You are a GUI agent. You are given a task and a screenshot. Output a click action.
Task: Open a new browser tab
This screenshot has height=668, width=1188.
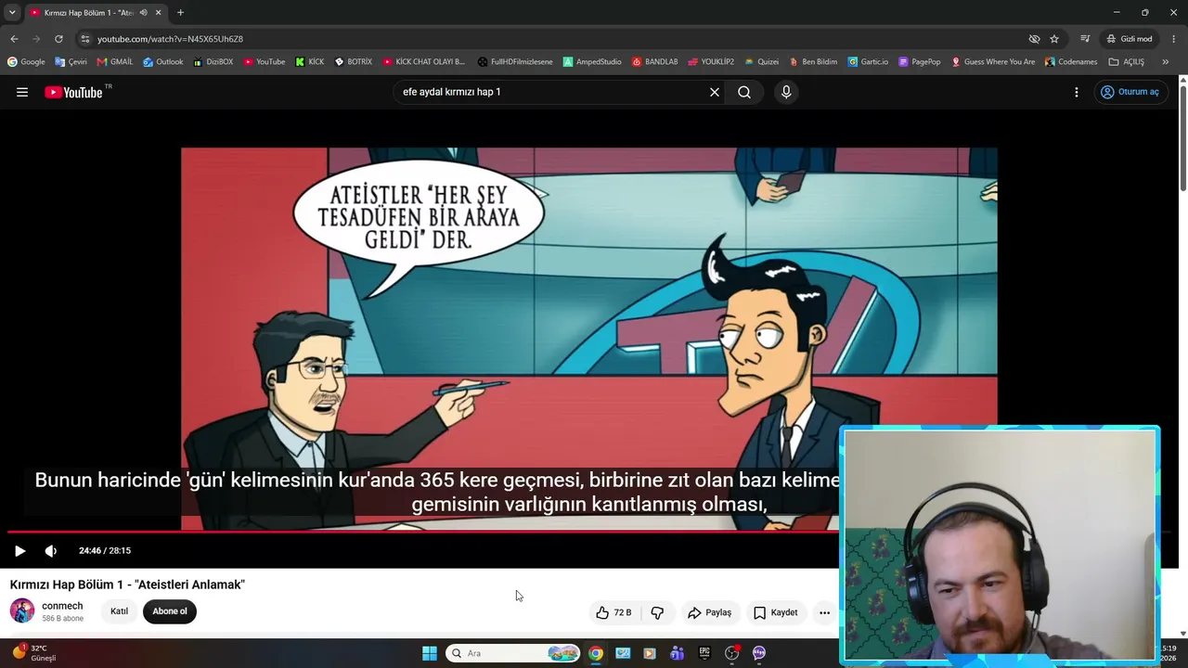(x=180, y=12)
